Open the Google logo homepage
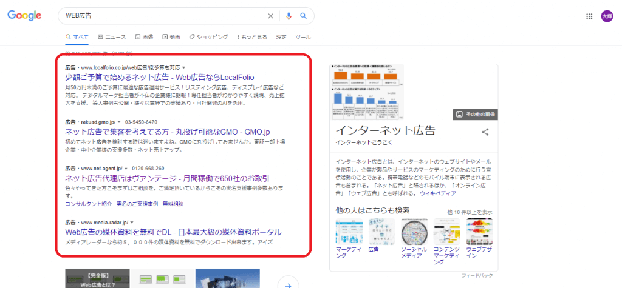 point(24,15)
